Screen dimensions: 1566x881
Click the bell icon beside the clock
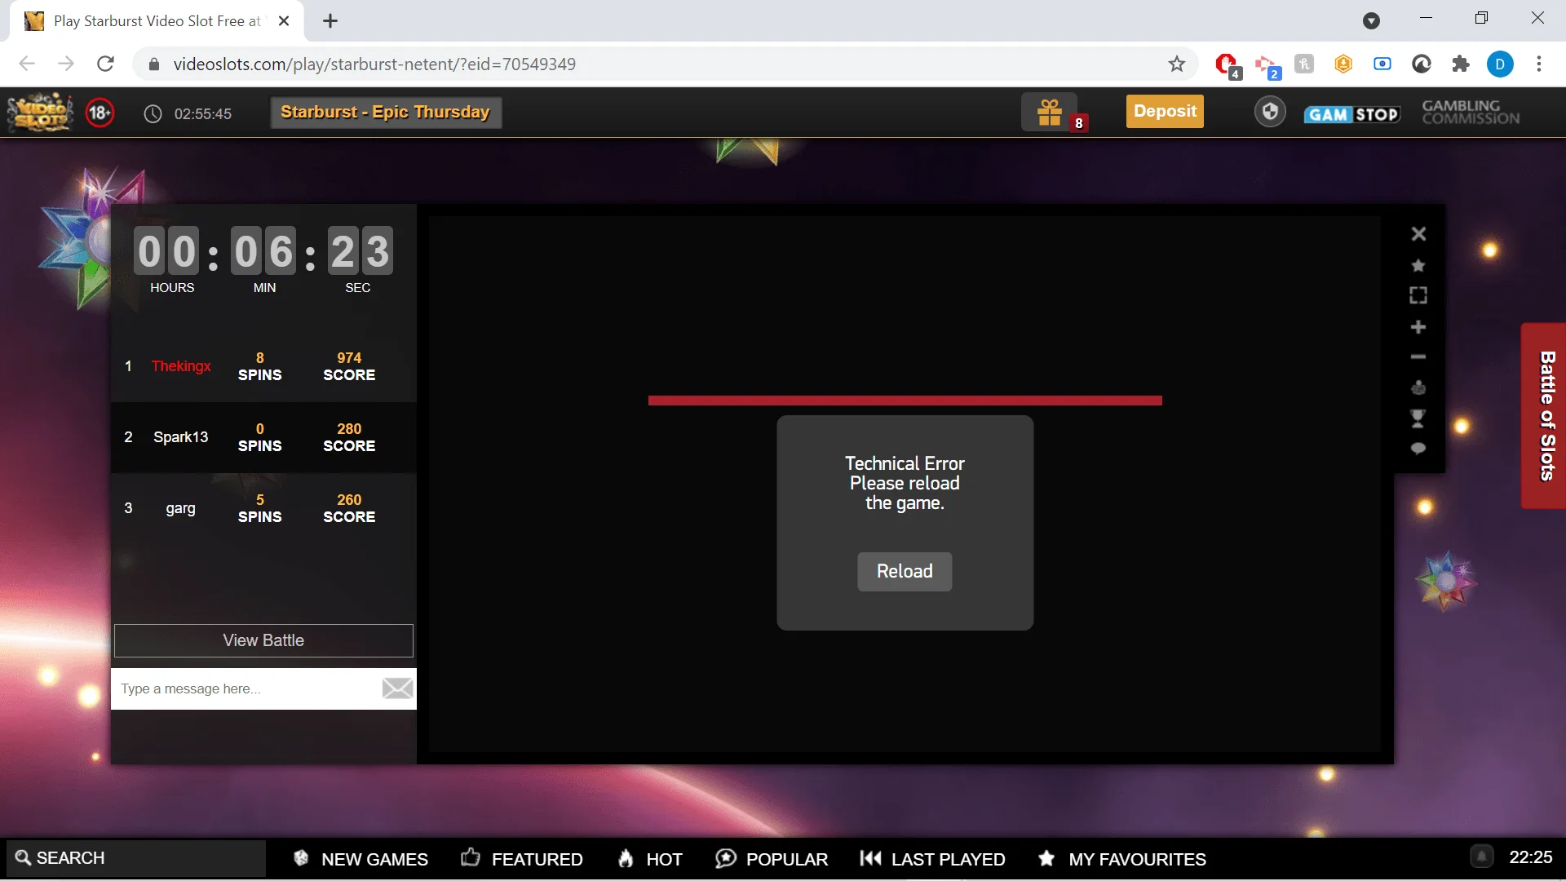tap(1482, 857)
